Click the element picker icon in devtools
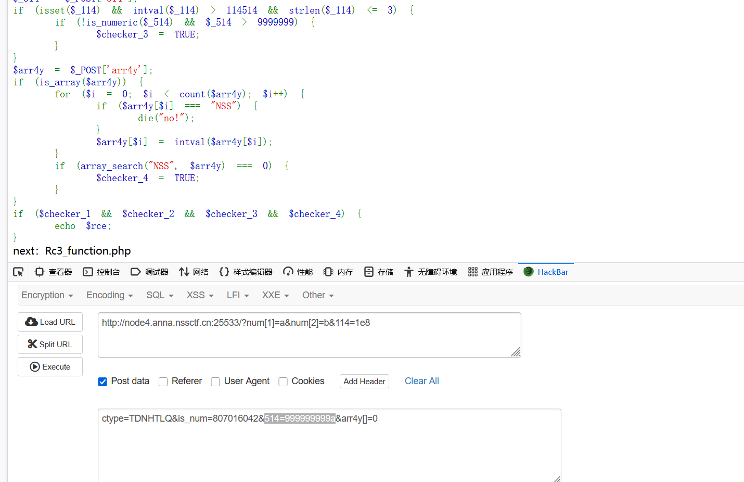Screen dimensions: 744x482 coord(18,272)
